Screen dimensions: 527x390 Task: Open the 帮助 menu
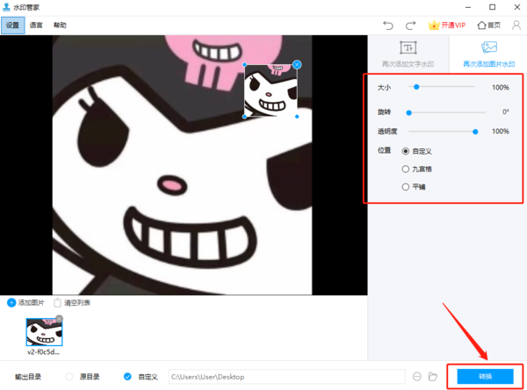pyautogui.click(x=59, y=25)
